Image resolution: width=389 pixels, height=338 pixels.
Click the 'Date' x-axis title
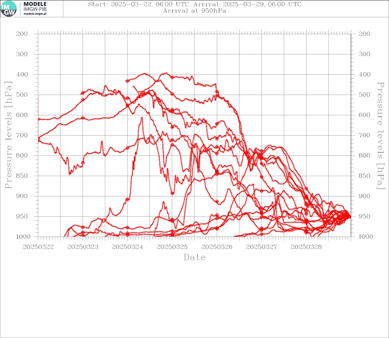pyautogui.click(x=195, y=258)
